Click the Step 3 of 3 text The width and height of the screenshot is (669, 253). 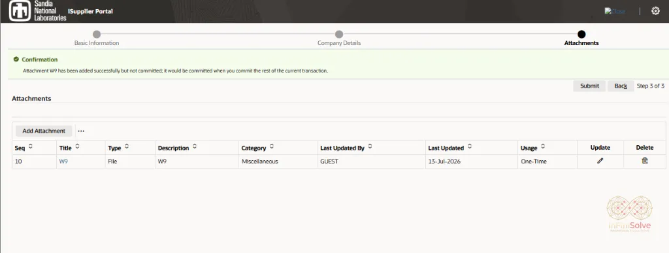(650, 86)
